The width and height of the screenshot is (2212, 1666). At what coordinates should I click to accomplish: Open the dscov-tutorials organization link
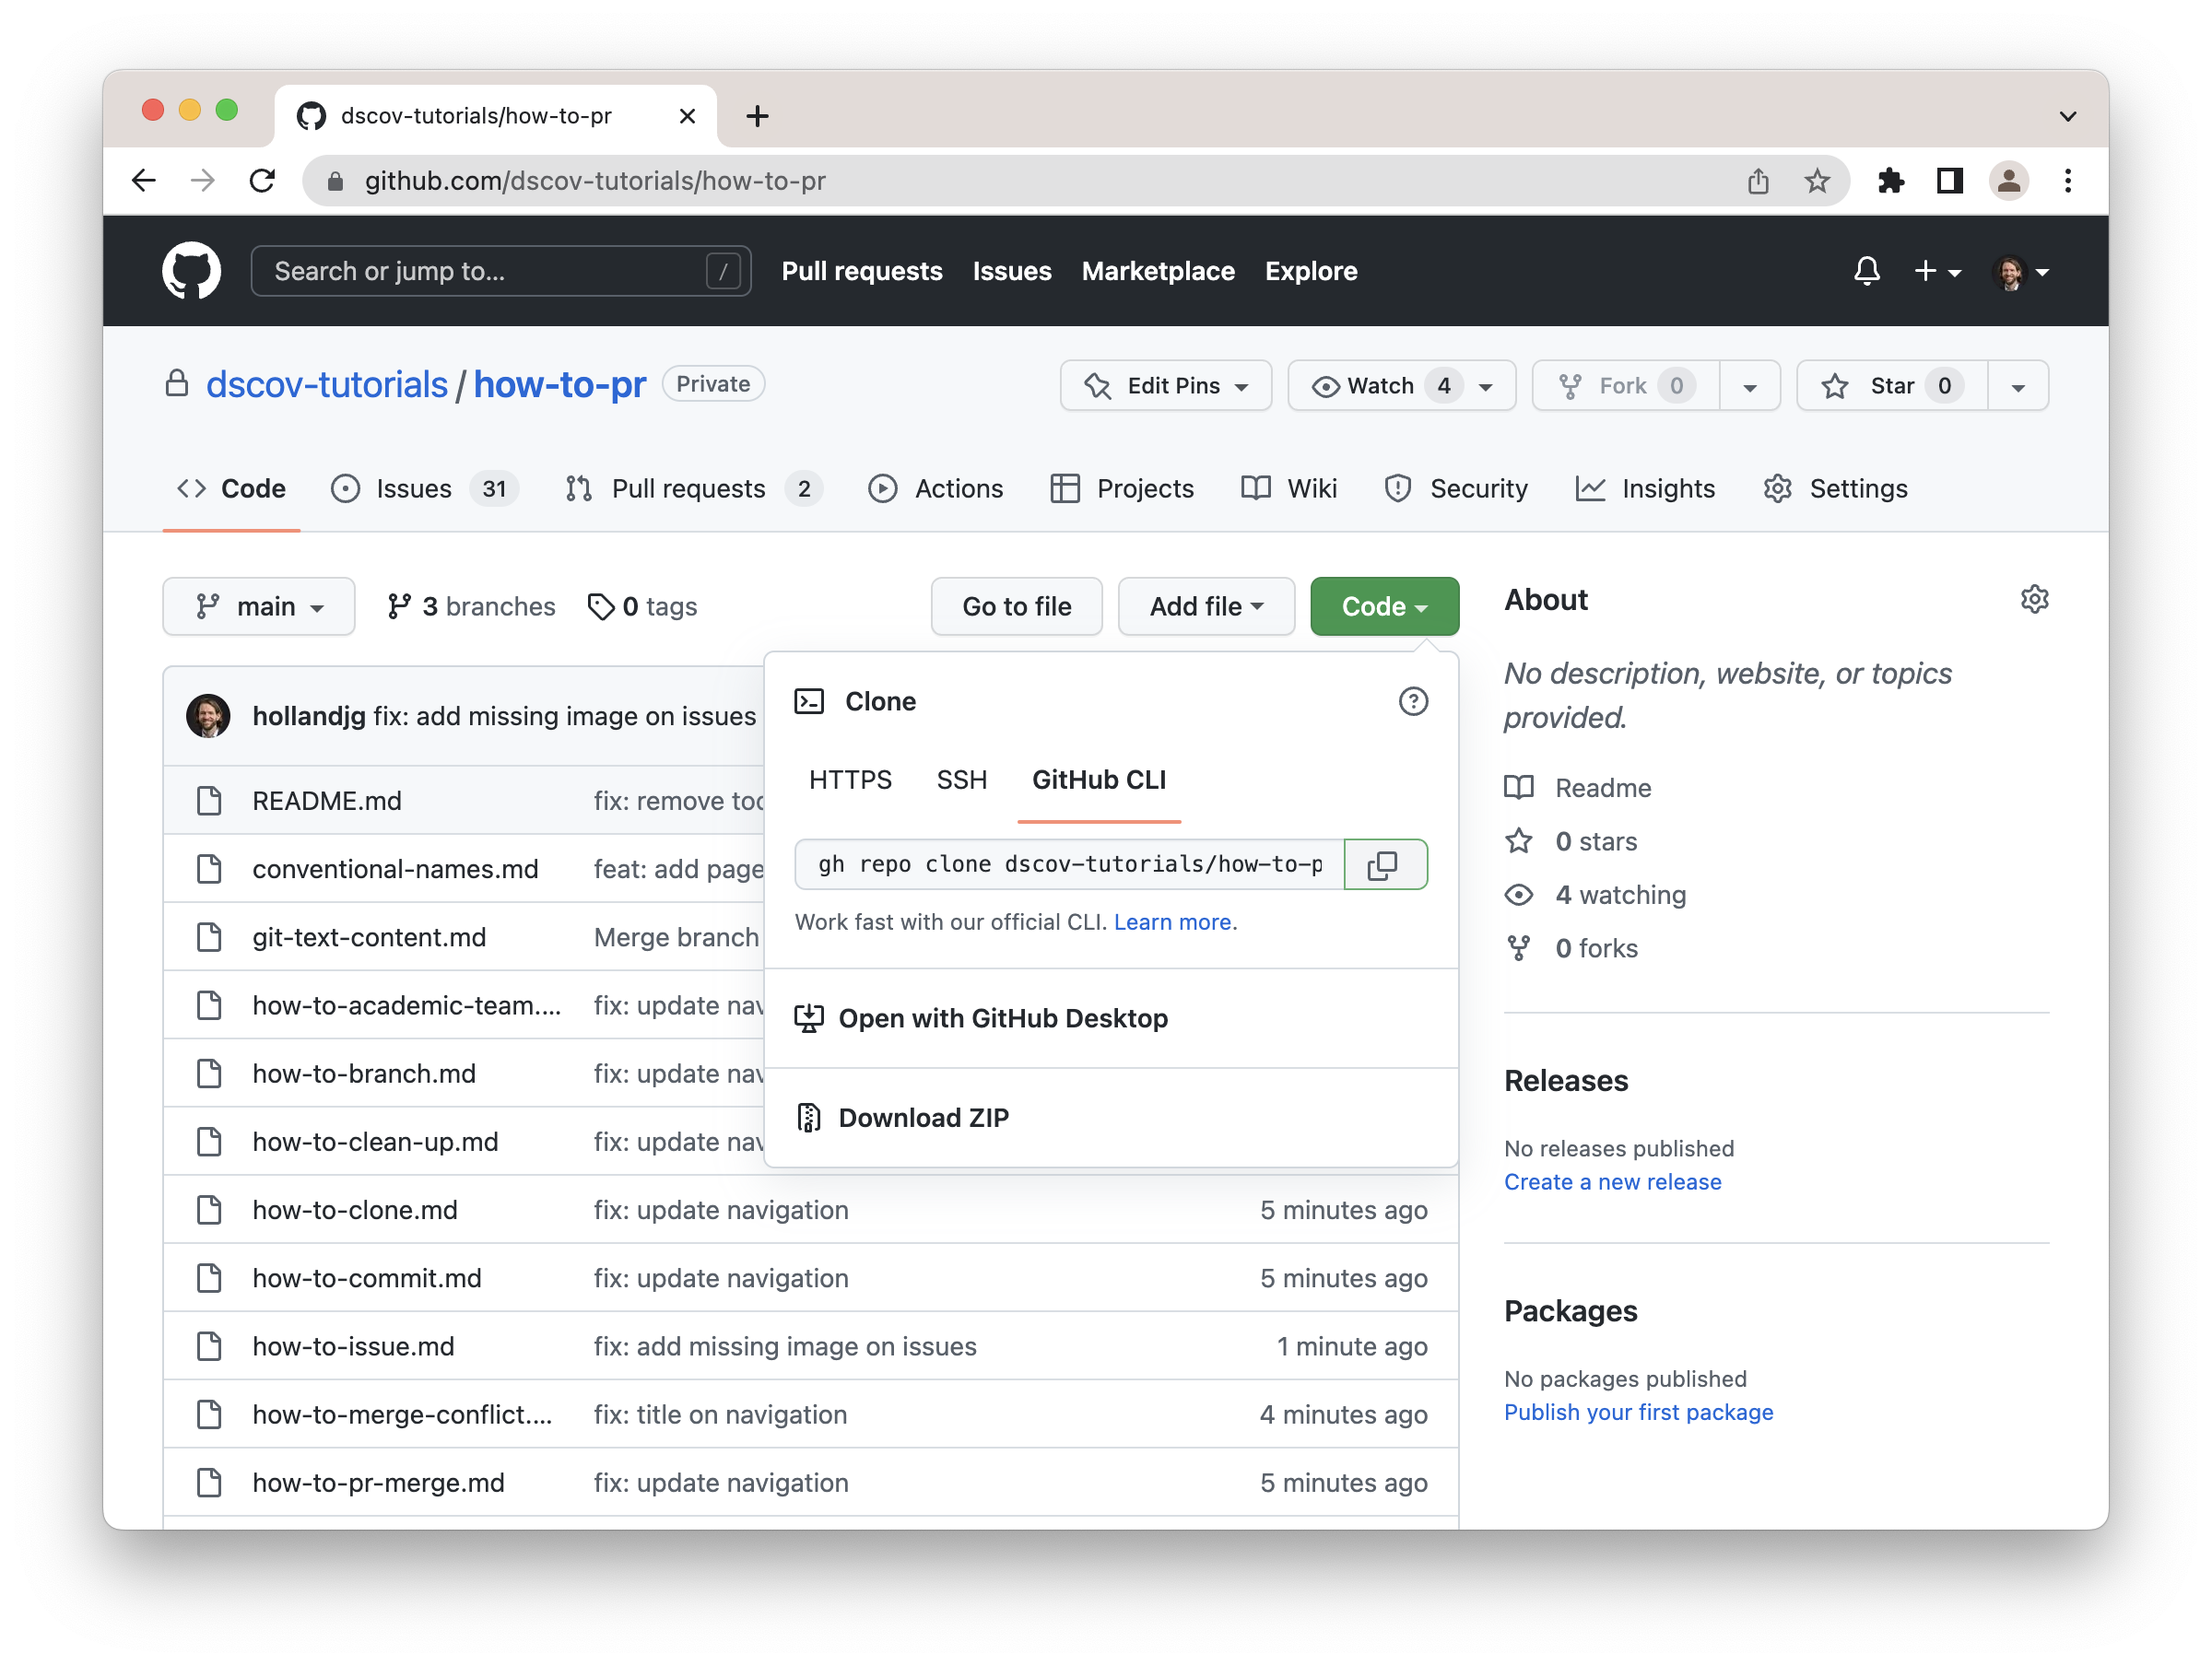point(327,385)
